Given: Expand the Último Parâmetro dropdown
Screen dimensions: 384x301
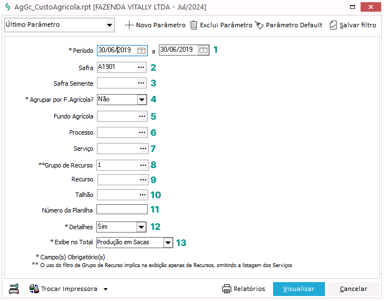Looking at the screenshot, I should (x=109, y=25).
